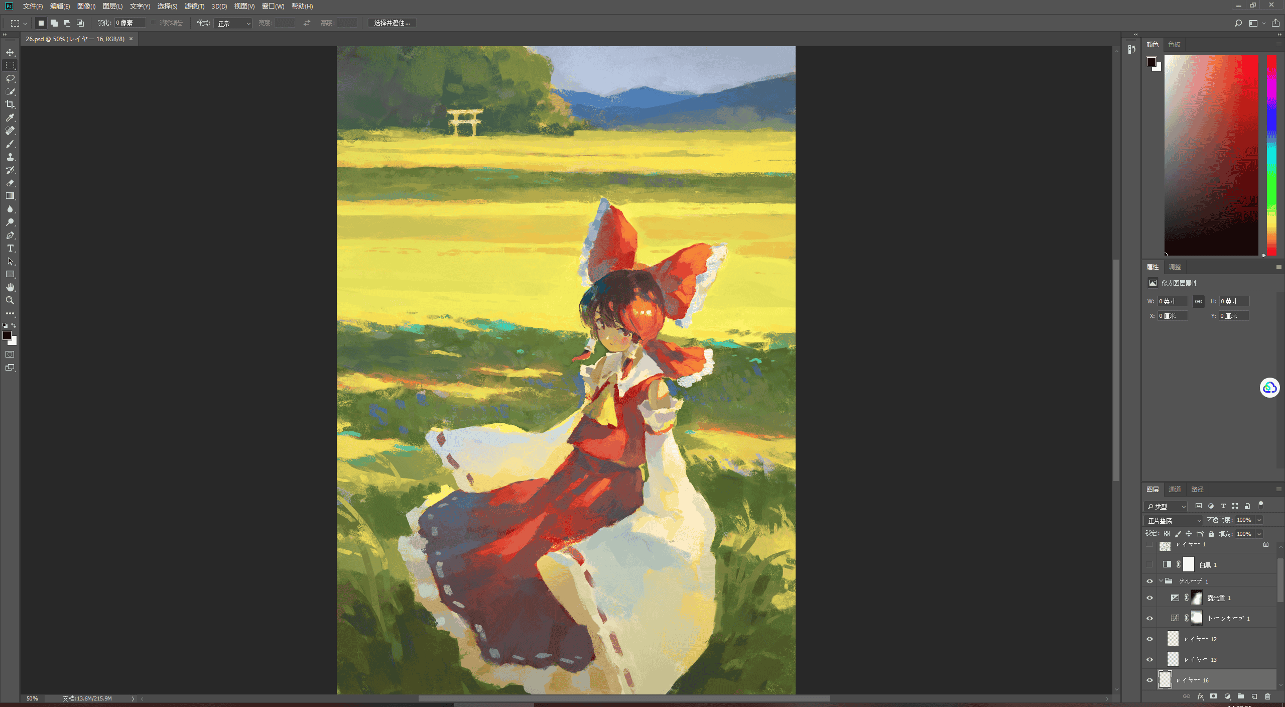
Task: Select the Pen tool
Action: (x=10, y=235)
